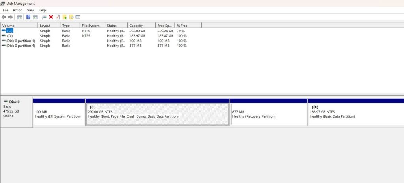Open the Action menu
Viewport: 404px width, 183px height.
click(x=17, y=10)
